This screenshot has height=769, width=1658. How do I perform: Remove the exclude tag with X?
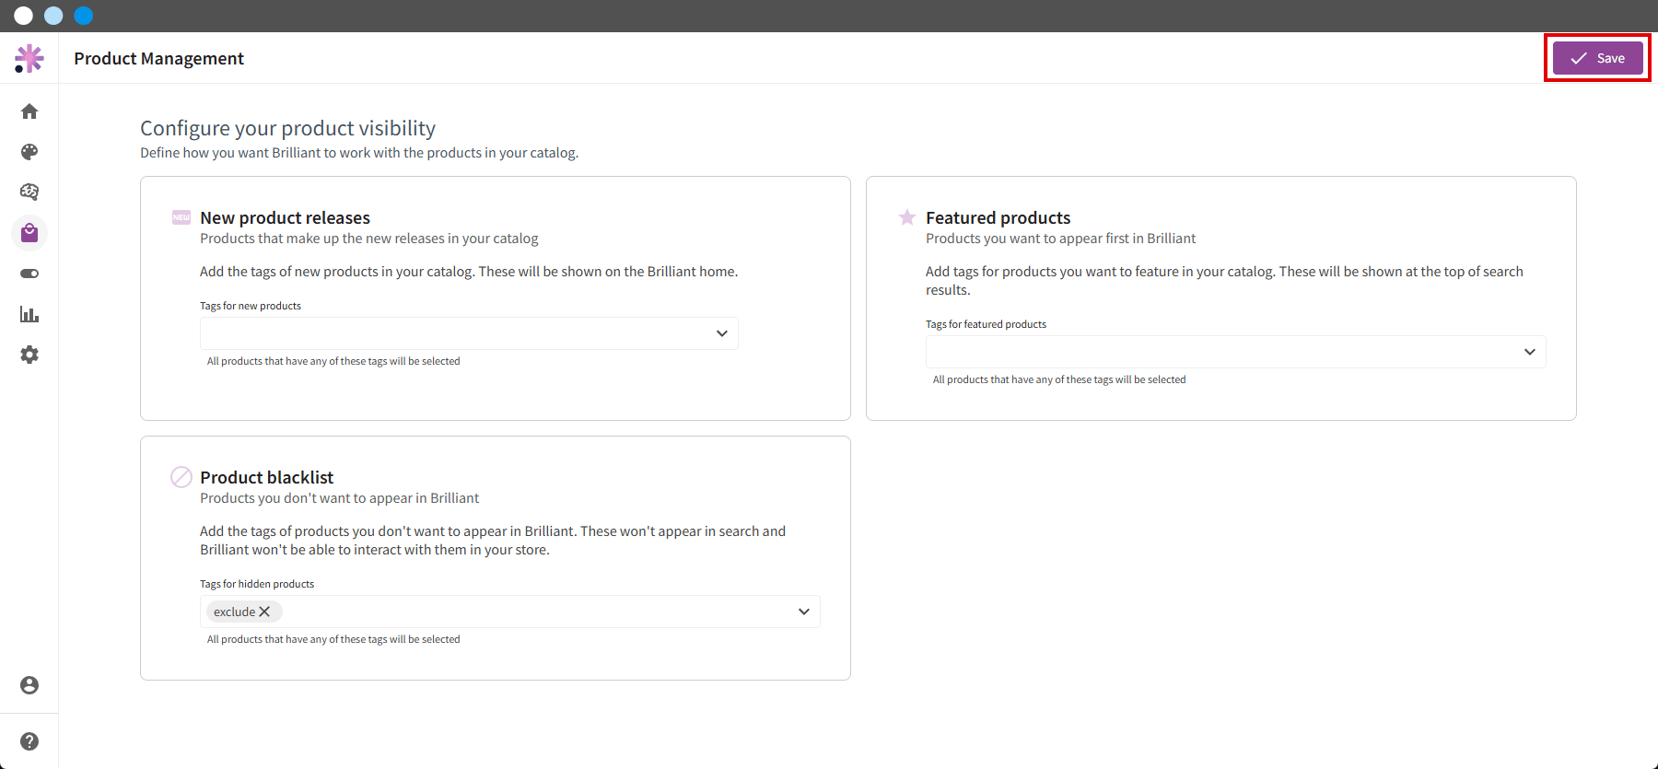pos(264,612)
